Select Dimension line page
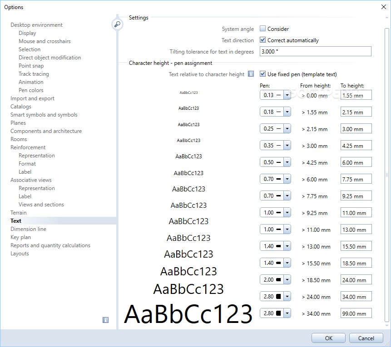This screenshot has height=347, width=391. tap(28, 229)
